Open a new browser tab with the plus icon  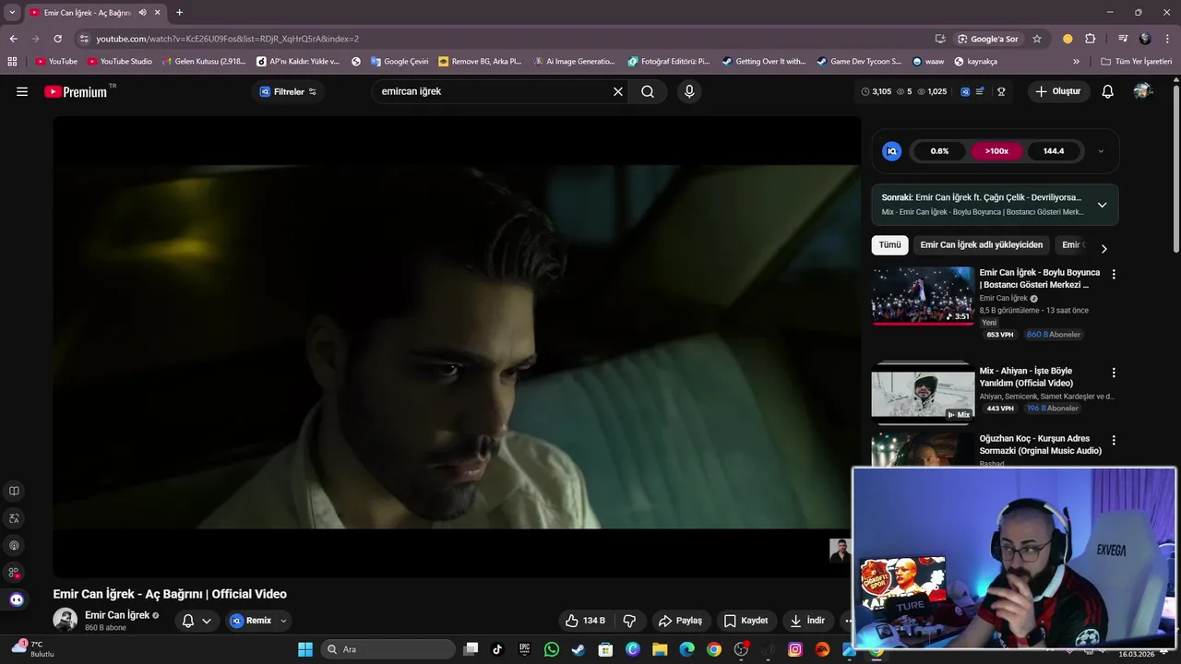pyautogui.click(x=179, y=13)
